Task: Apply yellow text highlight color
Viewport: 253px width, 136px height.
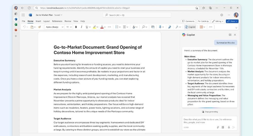Action: pyautogui.click(x=94, y=27)
